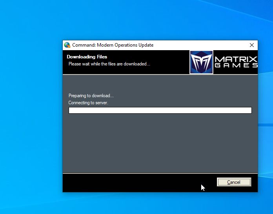Click the 'Connecting to server.' status line

88,103
